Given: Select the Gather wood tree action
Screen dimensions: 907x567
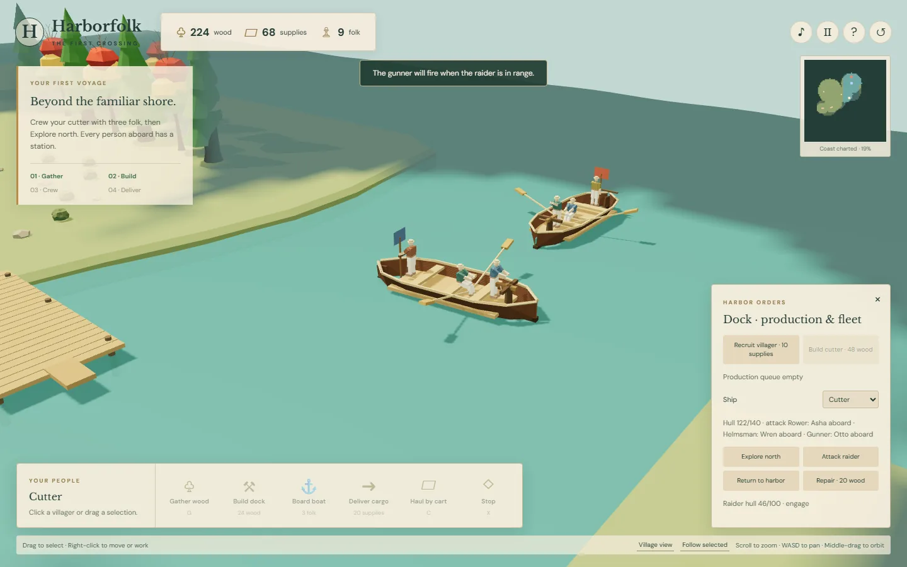Looking at the screenshot, I should point(189,496).
